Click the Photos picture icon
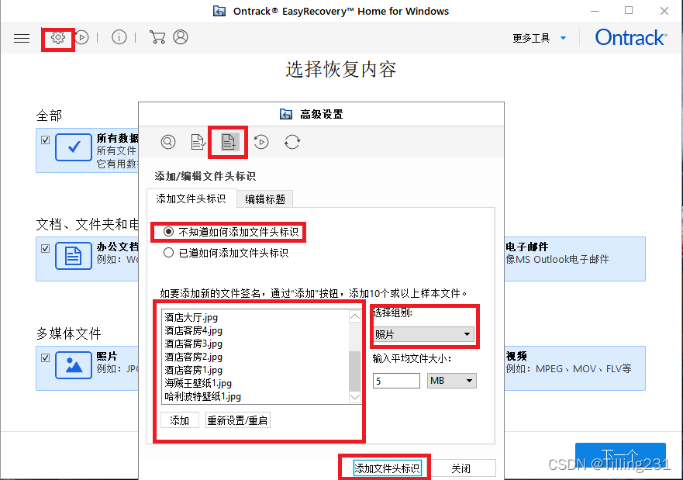 (74, 365)
